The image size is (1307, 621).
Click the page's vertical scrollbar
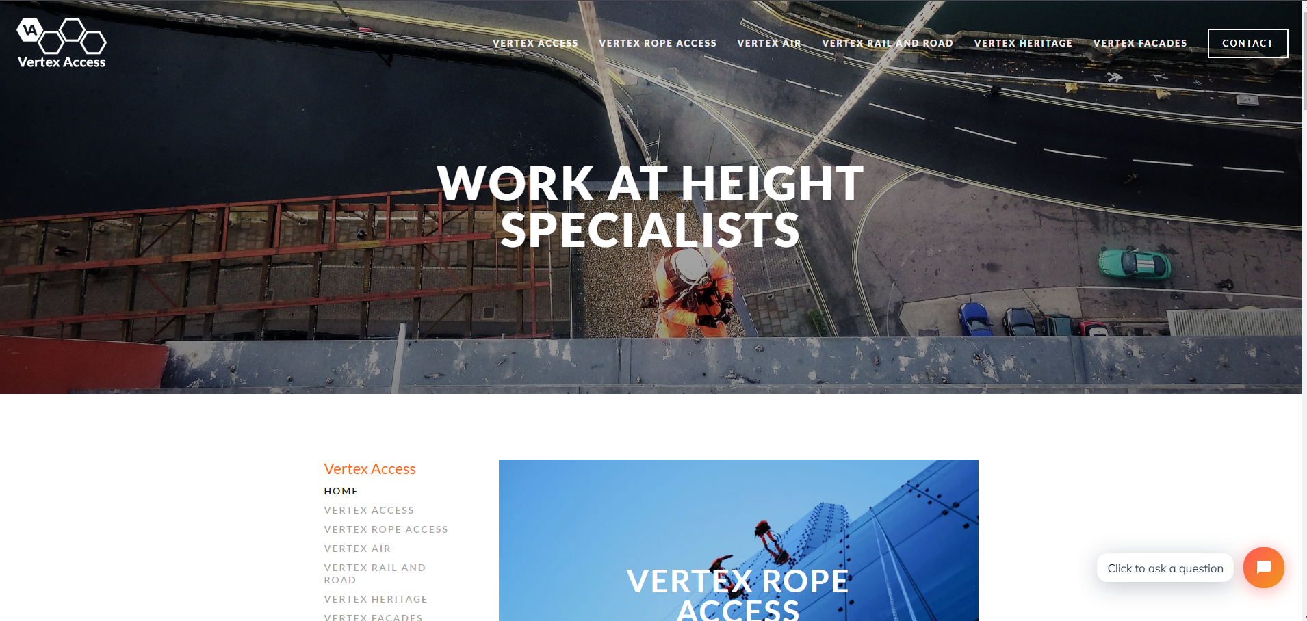(x=1304, y=310)
